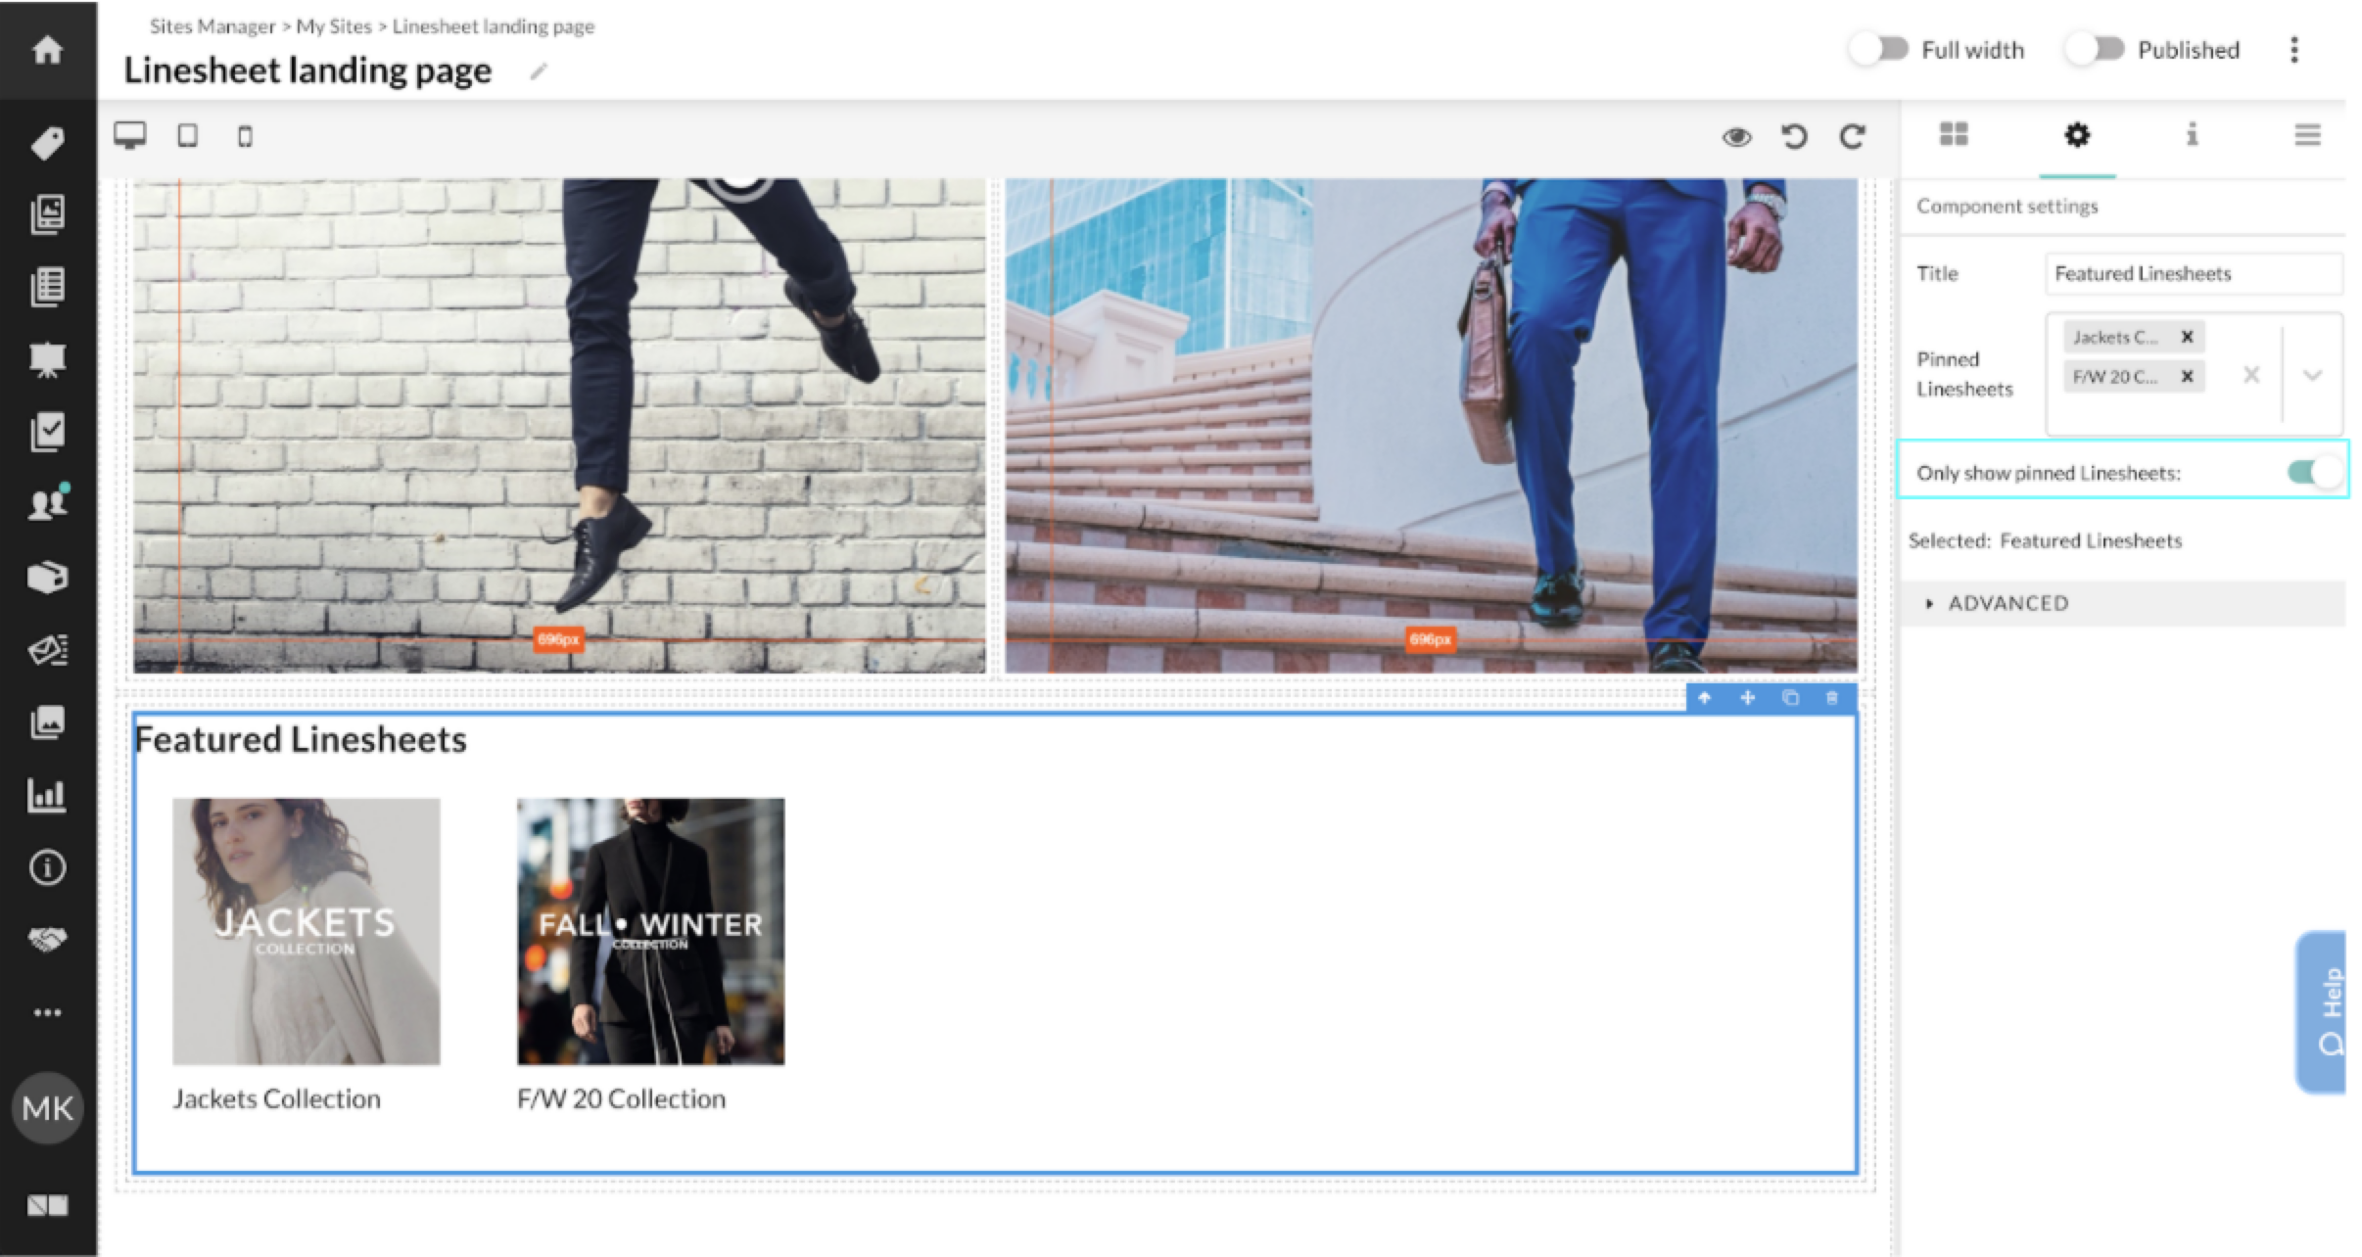Duplicate the Featured Linesheets component
Screen dimensions: 2362x1257
click(1790, 698)
